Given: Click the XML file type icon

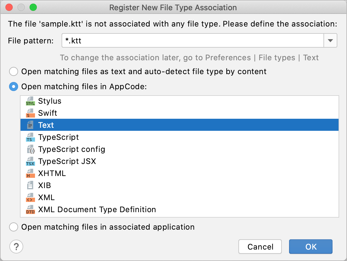Looking at the screenshot, I should tap(30, 197).
